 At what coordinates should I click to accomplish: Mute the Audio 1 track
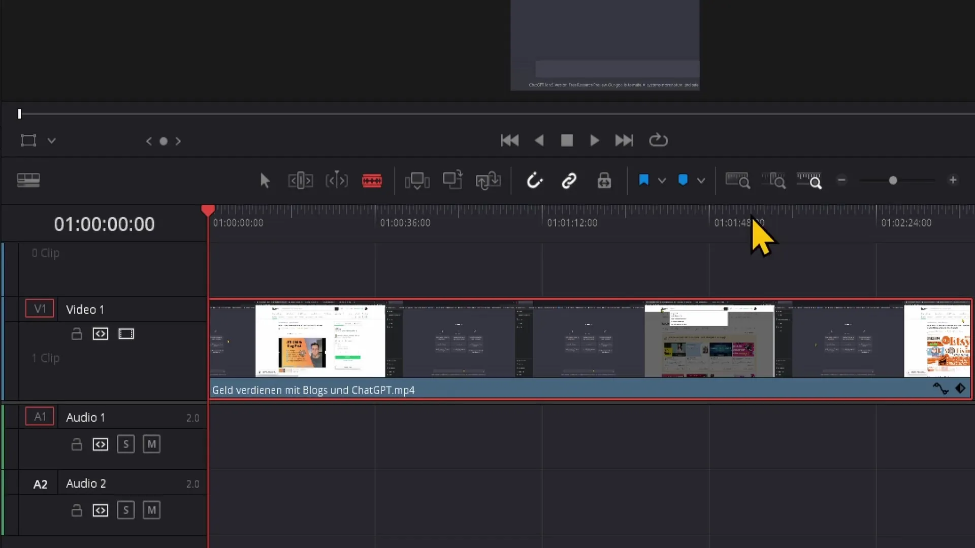[151, 444]
